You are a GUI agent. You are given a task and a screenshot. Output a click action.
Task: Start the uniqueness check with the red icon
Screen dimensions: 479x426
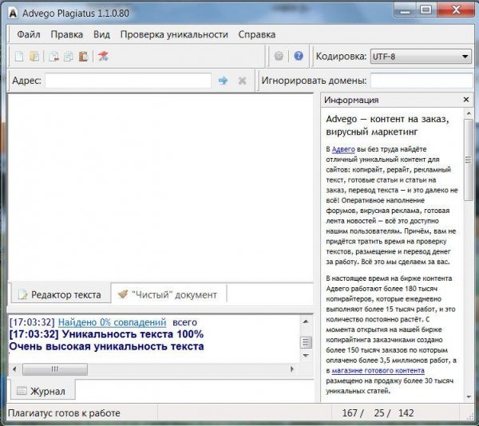pos(103,56)
